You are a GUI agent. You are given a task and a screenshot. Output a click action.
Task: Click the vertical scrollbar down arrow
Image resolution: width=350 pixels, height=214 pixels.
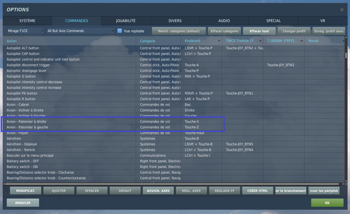pos(346,181)
